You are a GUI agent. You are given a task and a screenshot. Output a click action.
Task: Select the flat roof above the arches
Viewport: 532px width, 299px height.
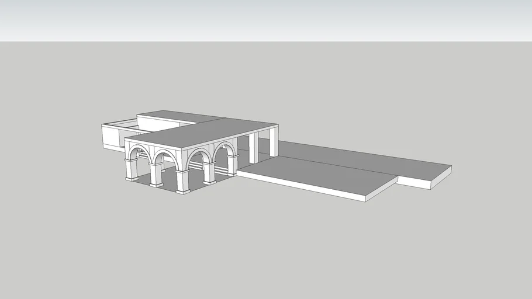(x=202, y=134)
